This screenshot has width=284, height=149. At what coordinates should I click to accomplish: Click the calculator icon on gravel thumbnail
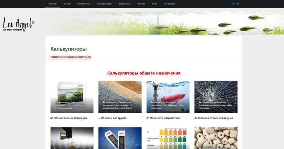(x=104, y=102)
